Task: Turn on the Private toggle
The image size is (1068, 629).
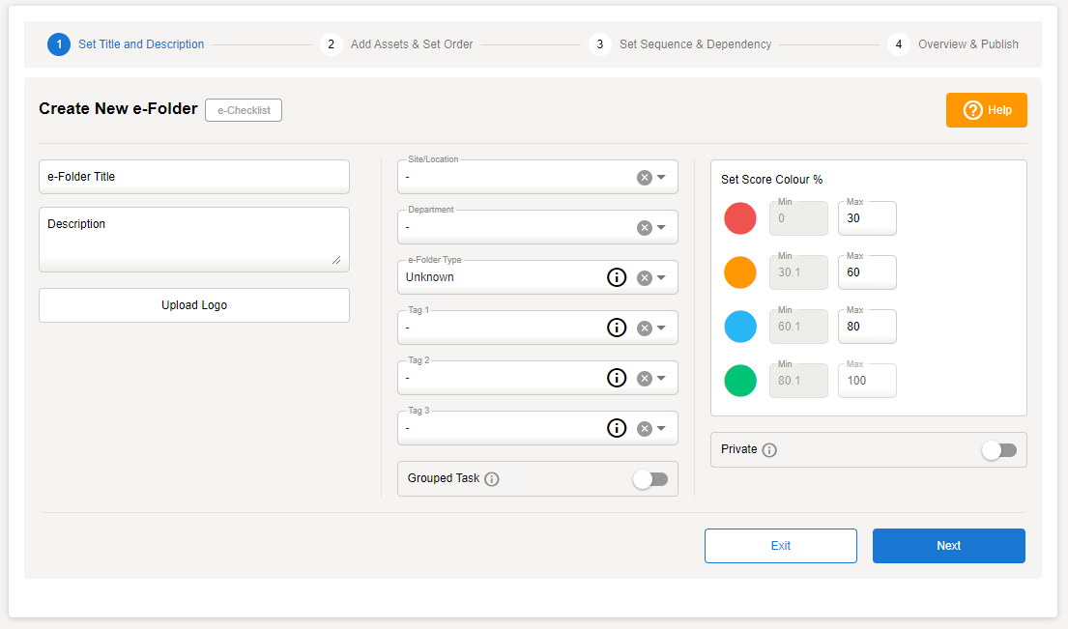Action: point(998,450)
